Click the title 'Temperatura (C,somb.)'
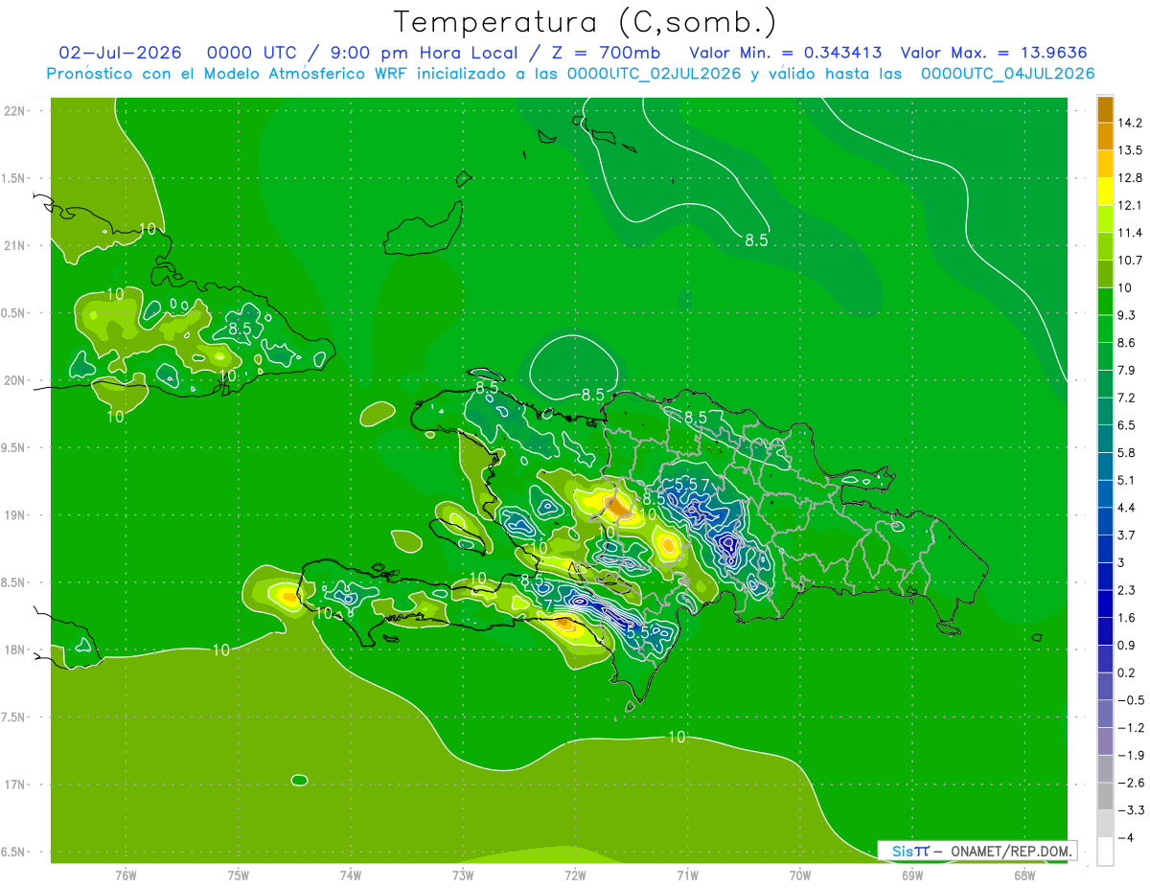This screenshot has height=888, width=1150. point(586,21)
